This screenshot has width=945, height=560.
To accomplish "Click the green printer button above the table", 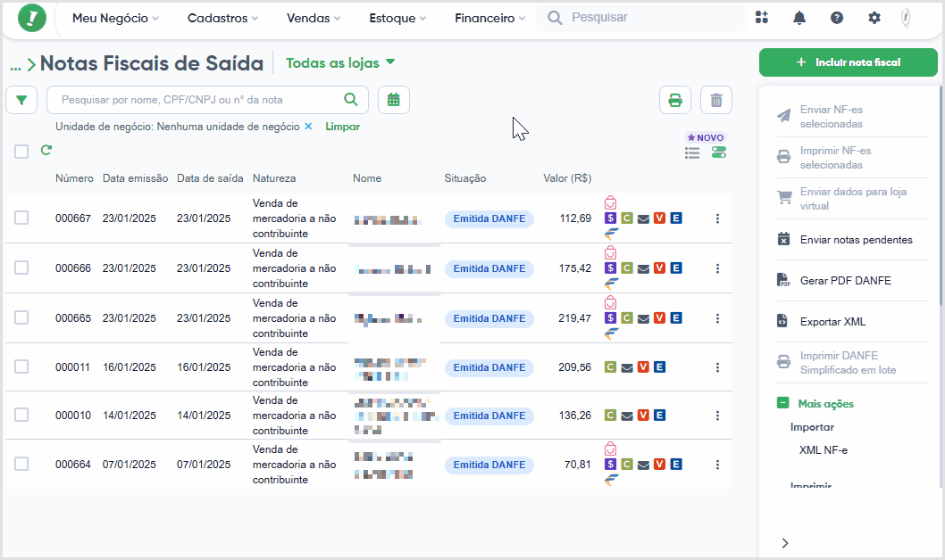I will point(675,100).
